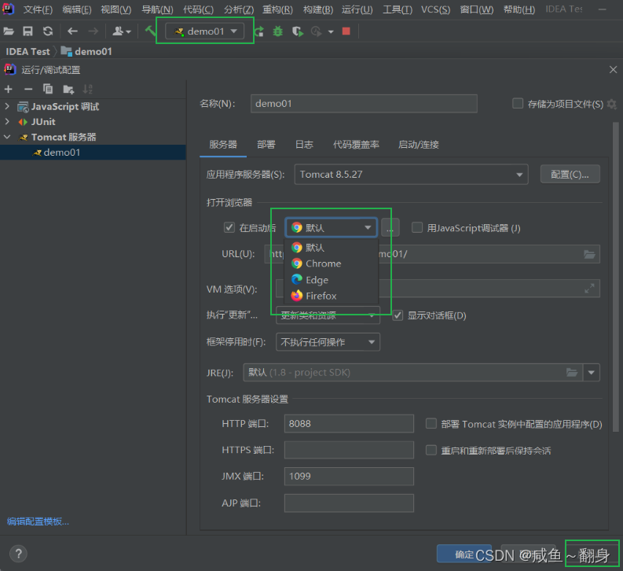The width and height of the screenshot is (623, 571).
Task: Switch to the Logs (日志) tab
Action: (304, 145)
